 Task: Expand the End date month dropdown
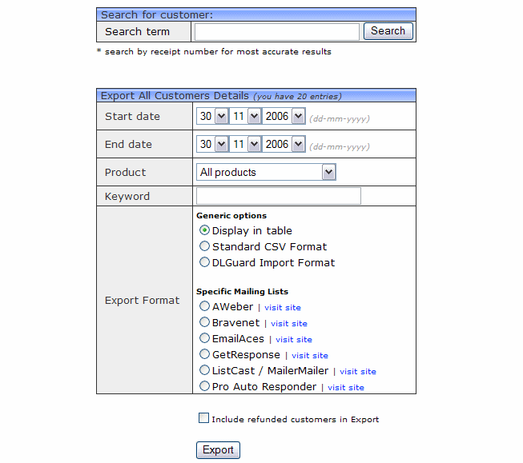245,145
